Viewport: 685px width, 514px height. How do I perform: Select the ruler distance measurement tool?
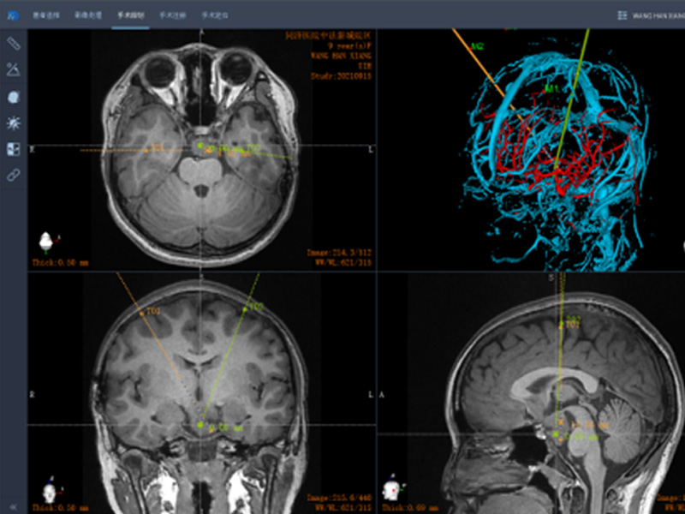point(13,43)
